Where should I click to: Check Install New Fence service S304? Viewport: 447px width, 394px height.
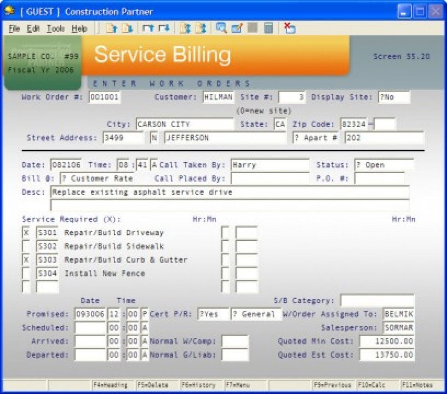pyautogui.click(x=27, y=272)
